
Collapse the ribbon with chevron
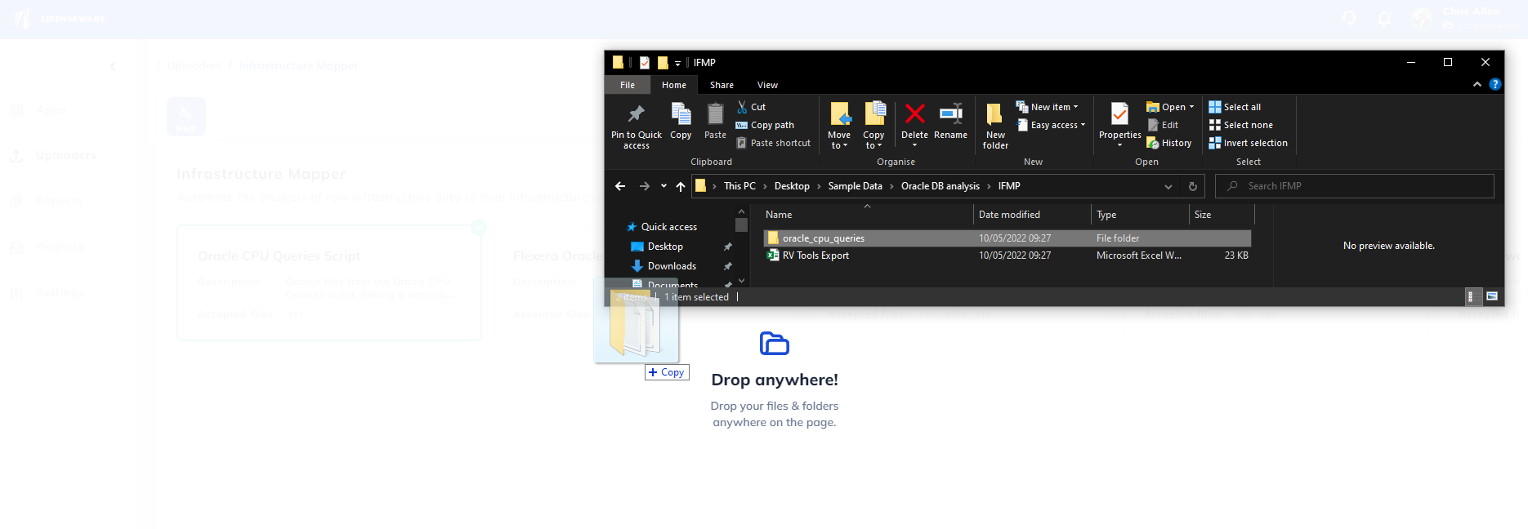pos(1477,84)
